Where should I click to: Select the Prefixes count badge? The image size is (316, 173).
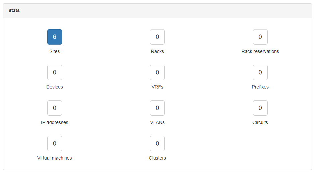[260, 72]
